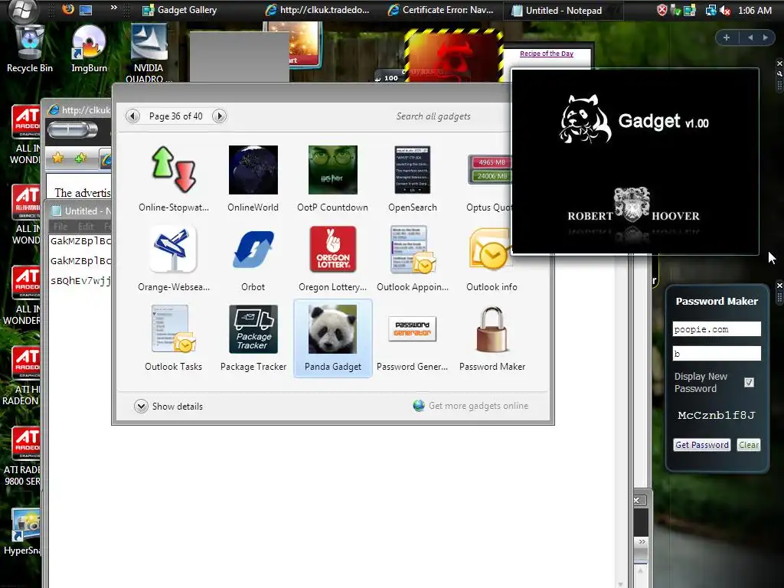
Task: Select the Oregon Lottery gadget
Action: coord(332,249)
